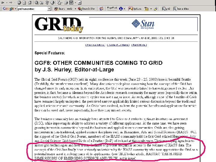Open the Edit with Word dropdown arrow

(x=75, y=3)
